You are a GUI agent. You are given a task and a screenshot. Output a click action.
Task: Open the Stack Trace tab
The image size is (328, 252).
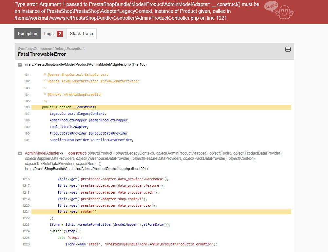[81, 34]
